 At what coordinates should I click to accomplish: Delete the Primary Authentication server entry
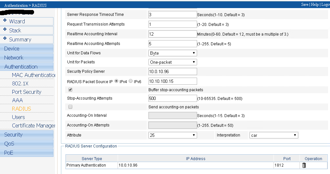[304, 165]
